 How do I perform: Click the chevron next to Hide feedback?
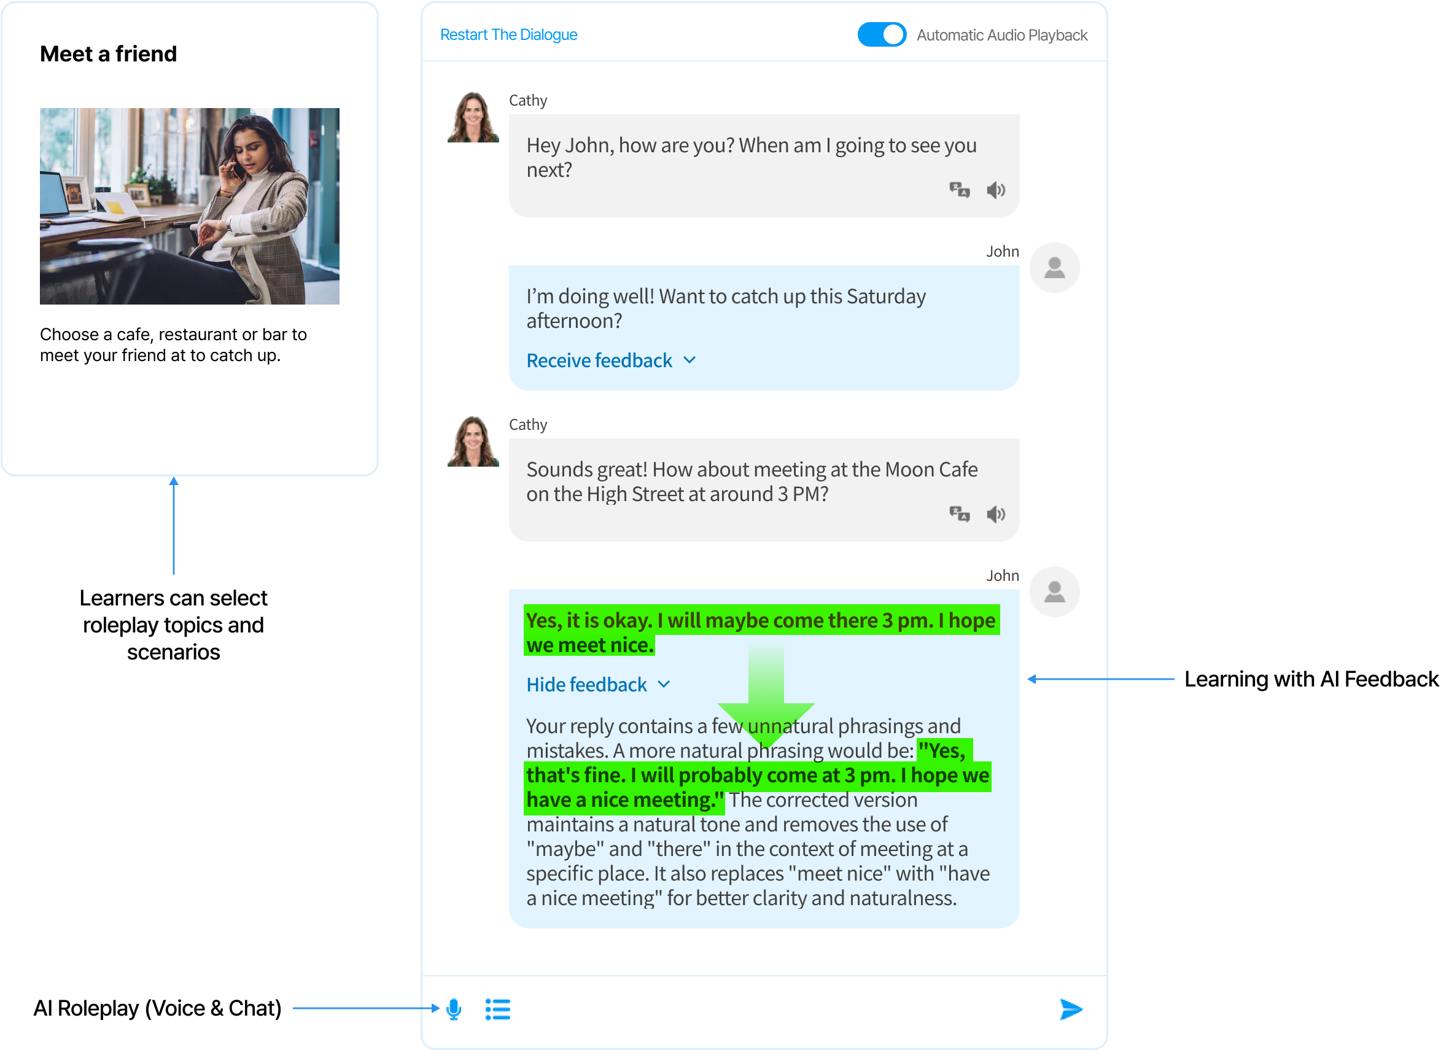[x=664, y=685]
